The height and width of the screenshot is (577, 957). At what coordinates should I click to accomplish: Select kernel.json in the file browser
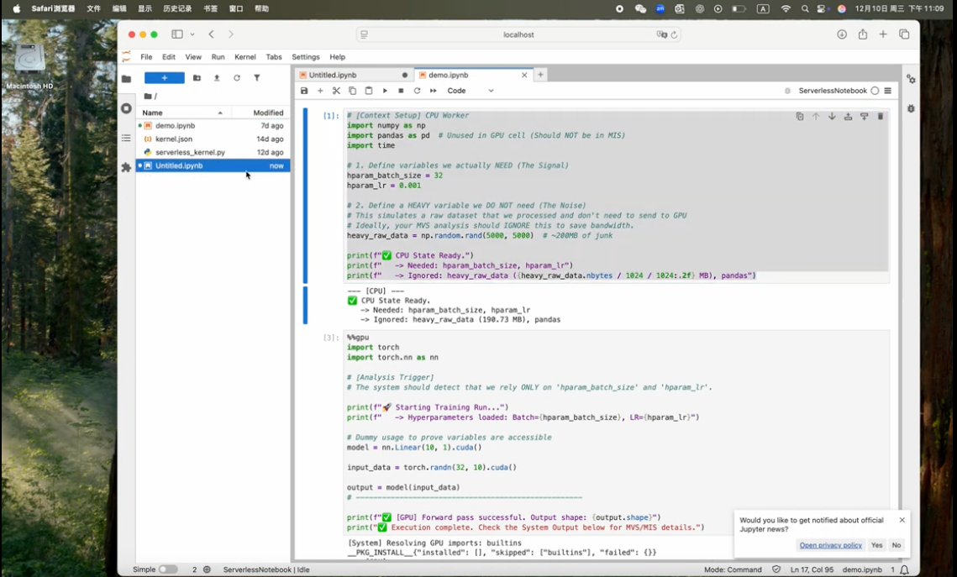174,139
